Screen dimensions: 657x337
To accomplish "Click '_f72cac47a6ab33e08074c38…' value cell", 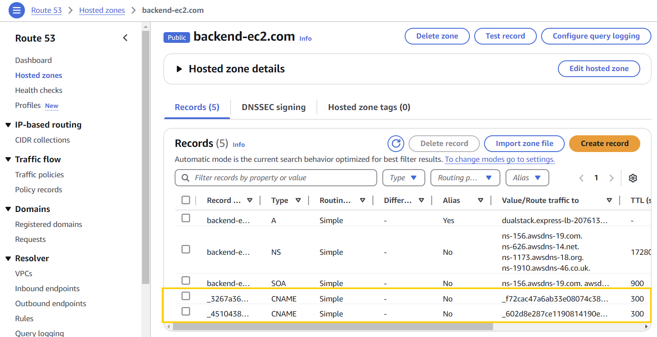I will 555,299.
